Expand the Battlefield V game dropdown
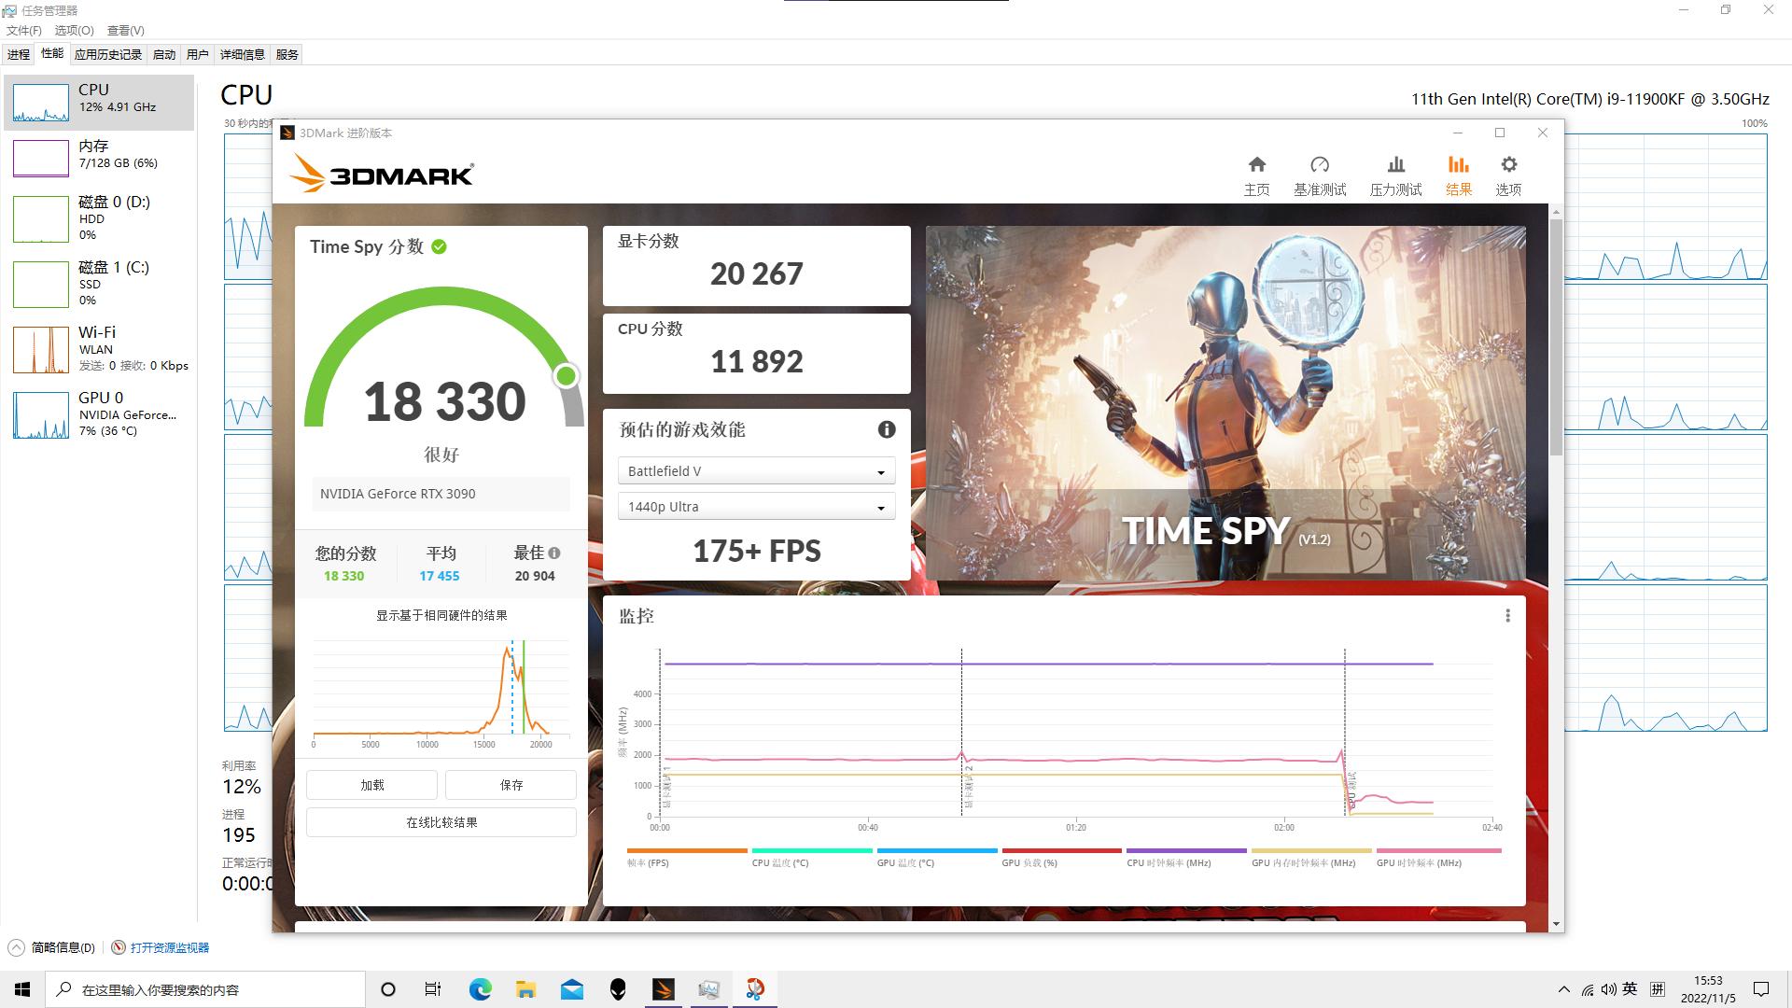 tap(756, 471)
